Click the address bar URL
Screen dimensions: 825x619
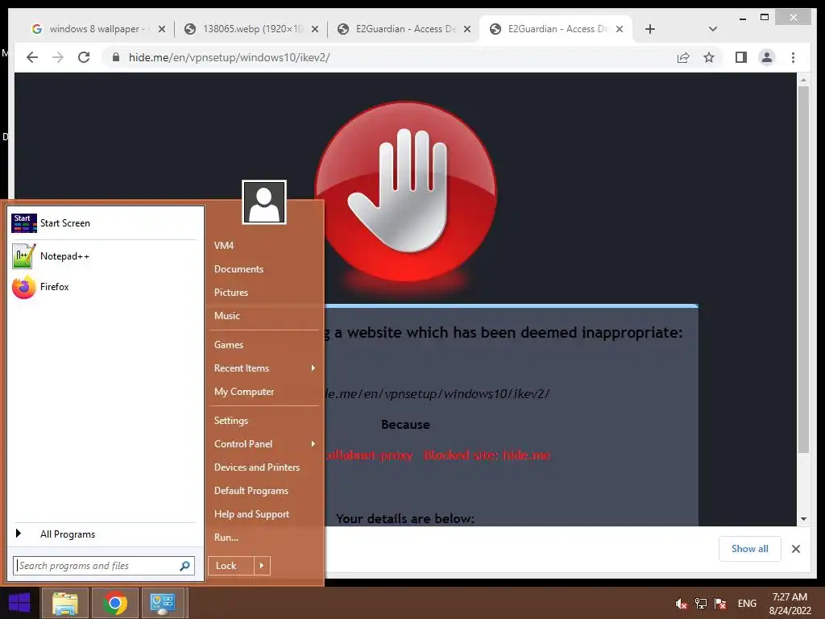(x=230, y=57)
